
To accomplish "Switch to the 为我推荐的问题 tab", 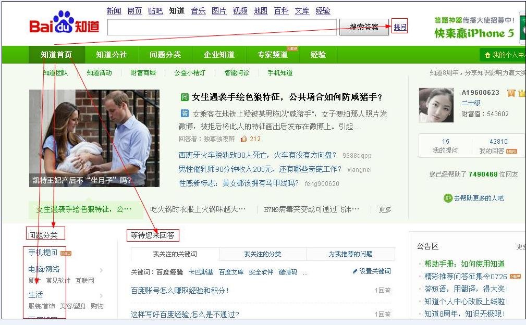I will [352, 255].
